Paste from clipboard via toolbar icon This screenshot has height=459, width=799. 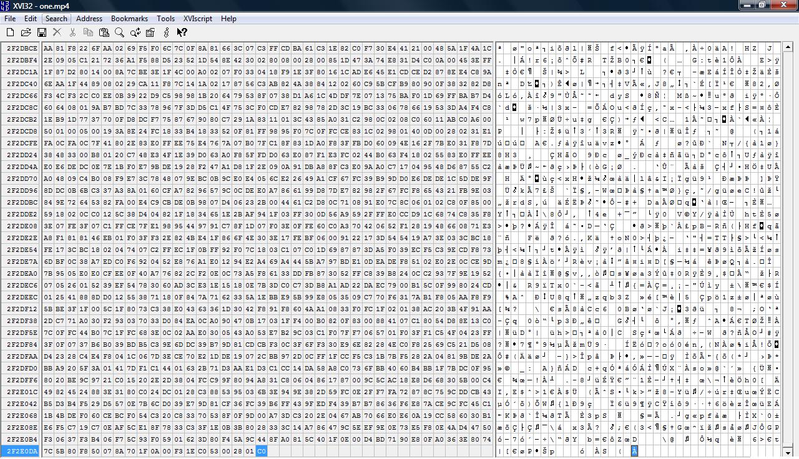click(104, 32)
